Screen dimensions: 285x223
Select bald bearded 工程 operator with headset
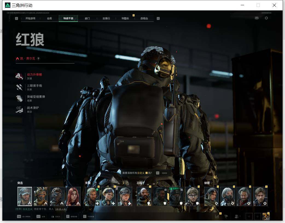[144, 196]
